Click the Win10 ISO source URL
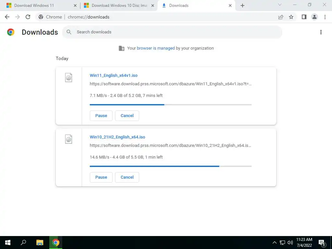This screenshot has height=249, width=332. click(171, 146)
